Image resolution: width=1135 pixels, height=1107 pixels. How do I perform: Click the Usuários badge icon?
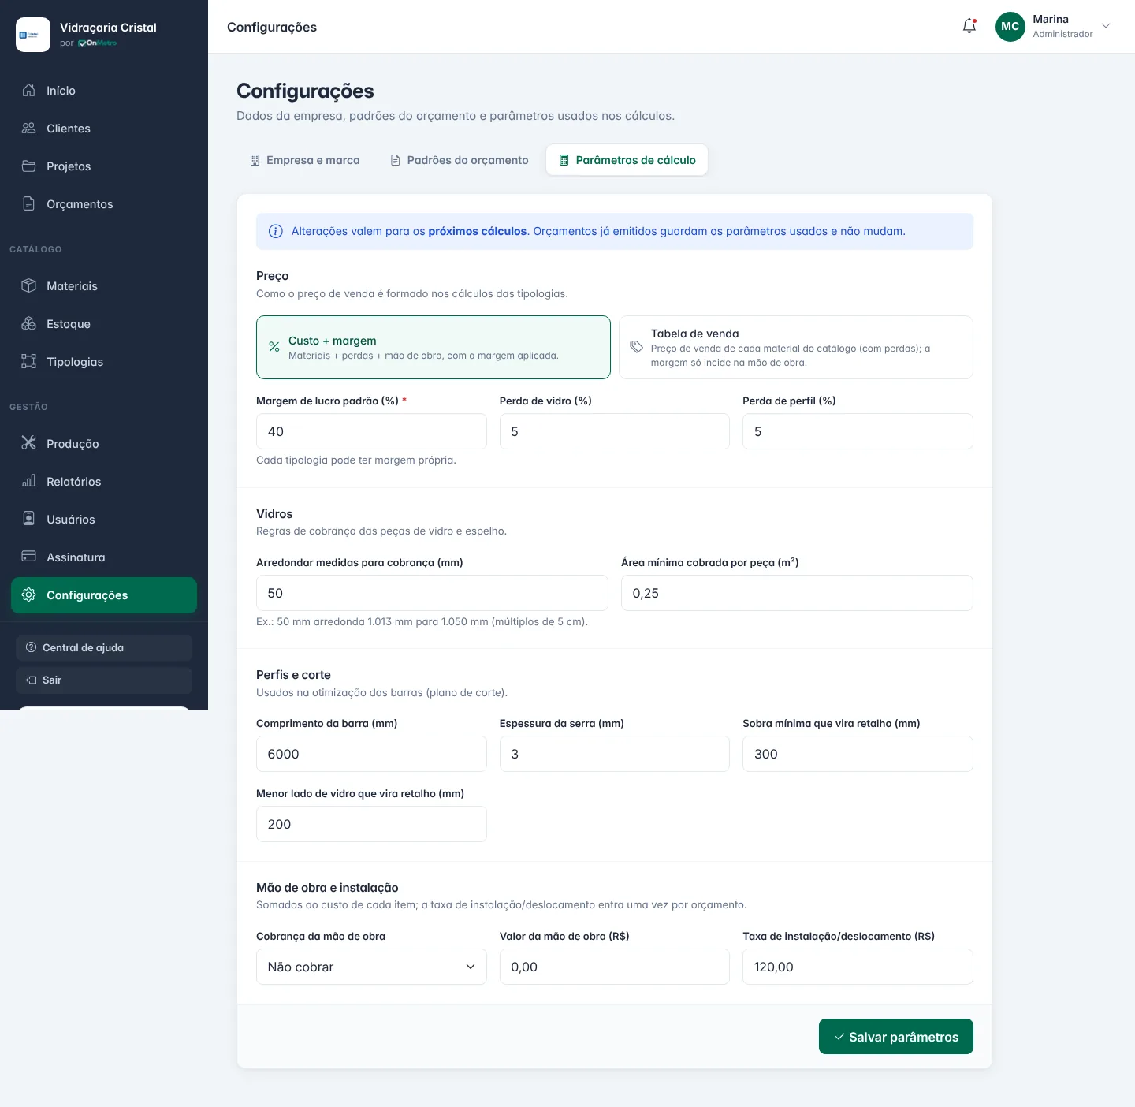point(29,519)
